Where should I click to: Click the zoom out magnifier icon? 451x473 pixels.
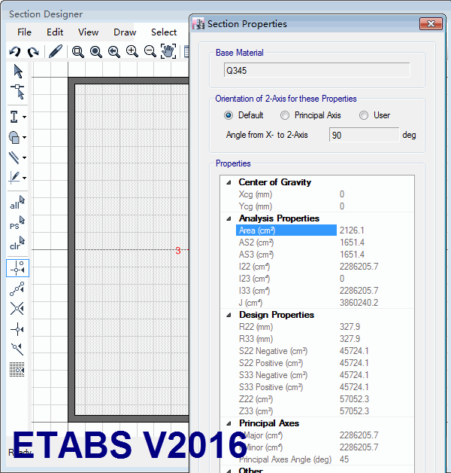pyautogui.click(x=150, y=51)
